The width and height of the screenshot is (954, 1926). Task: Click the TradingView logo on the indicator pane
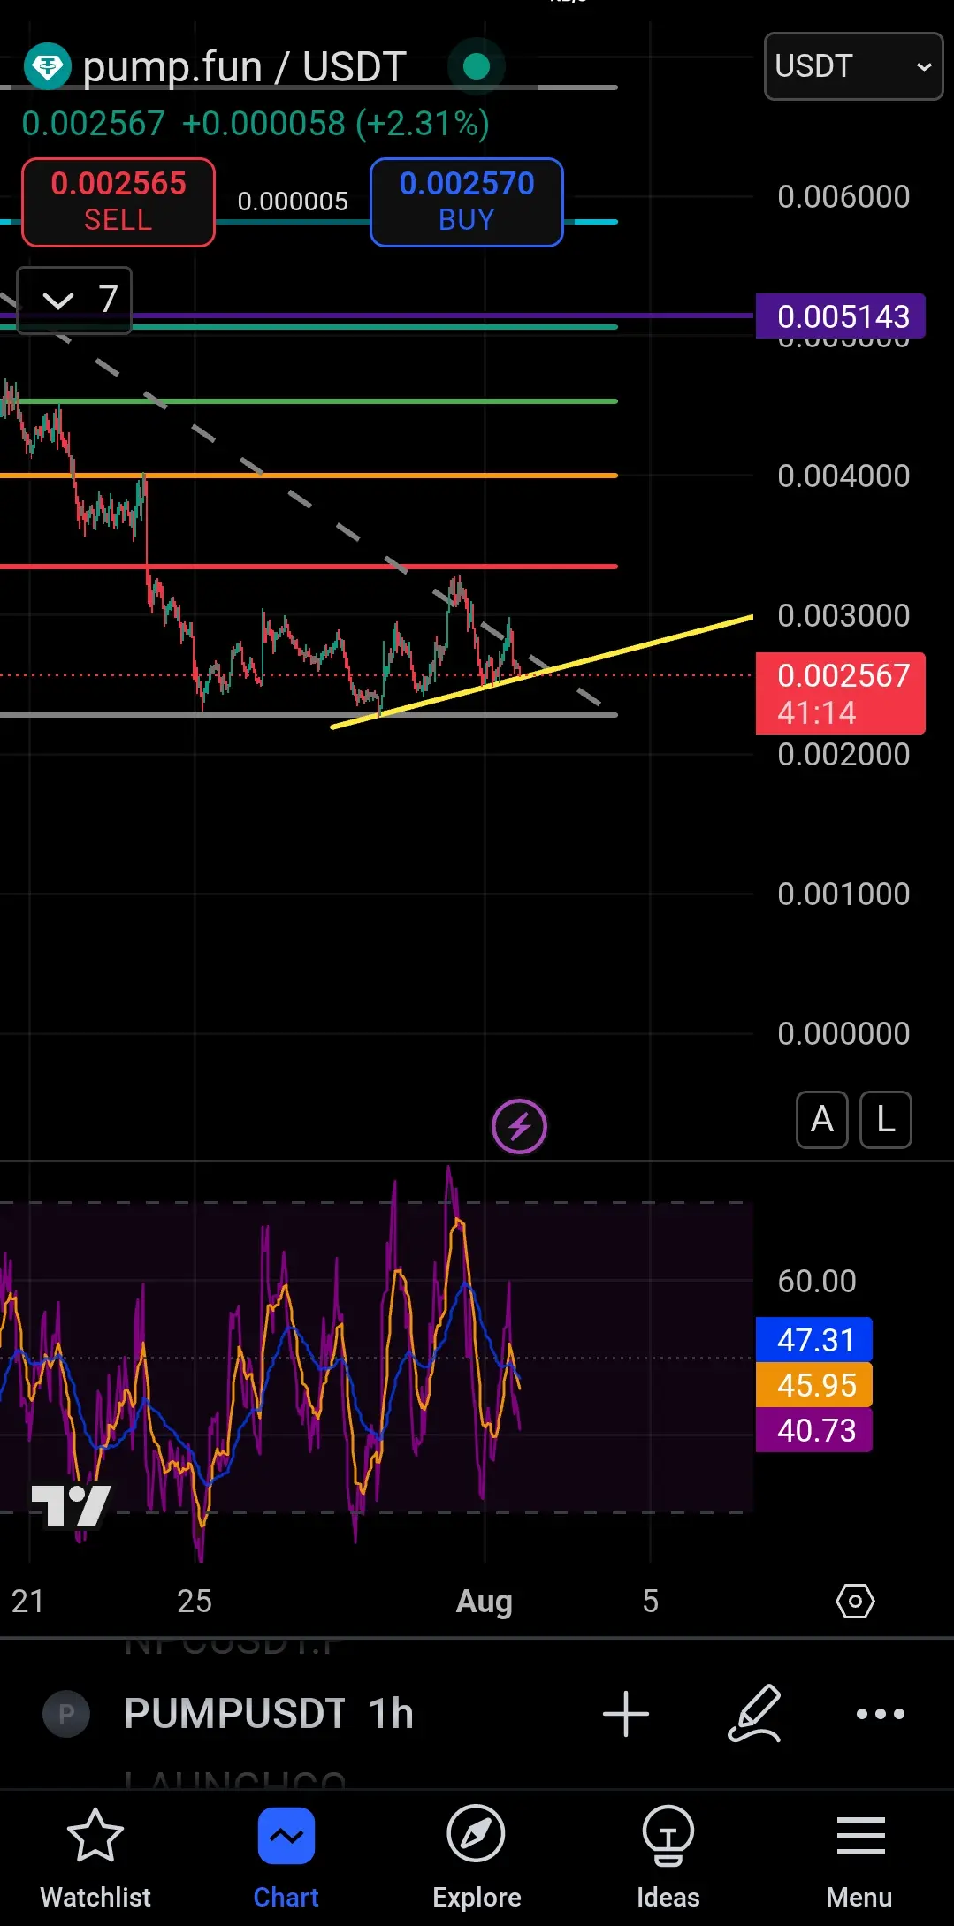click(72, 1506)
